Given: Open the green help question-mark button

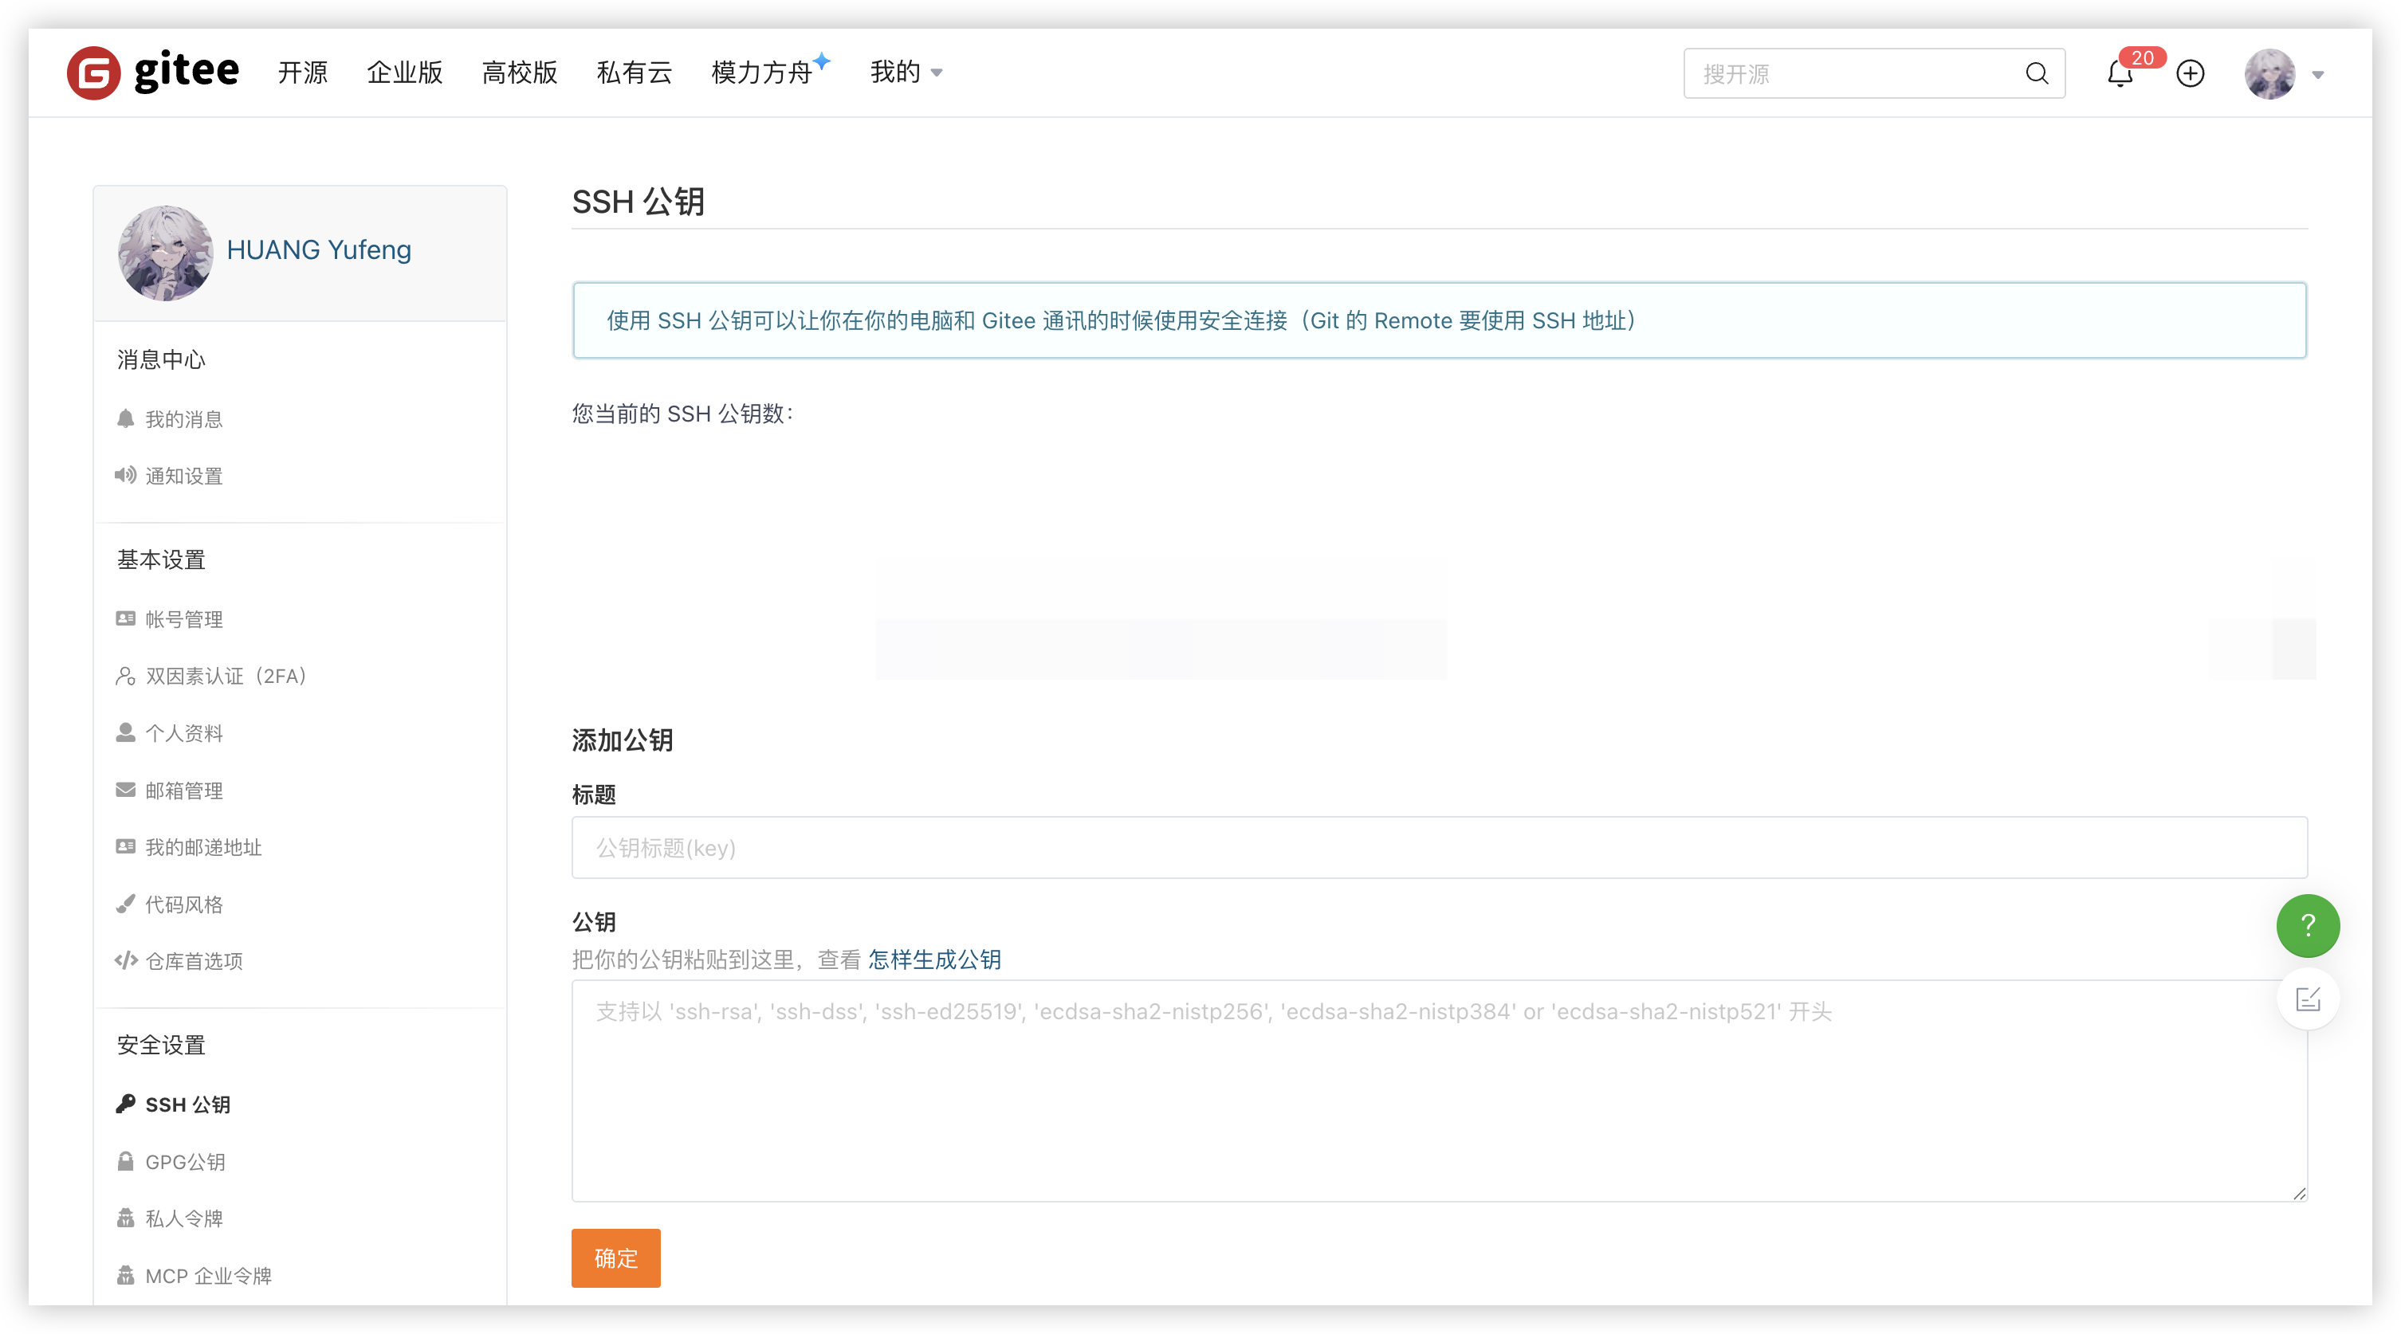Looking at the screenshot, I should [2307, 925].
